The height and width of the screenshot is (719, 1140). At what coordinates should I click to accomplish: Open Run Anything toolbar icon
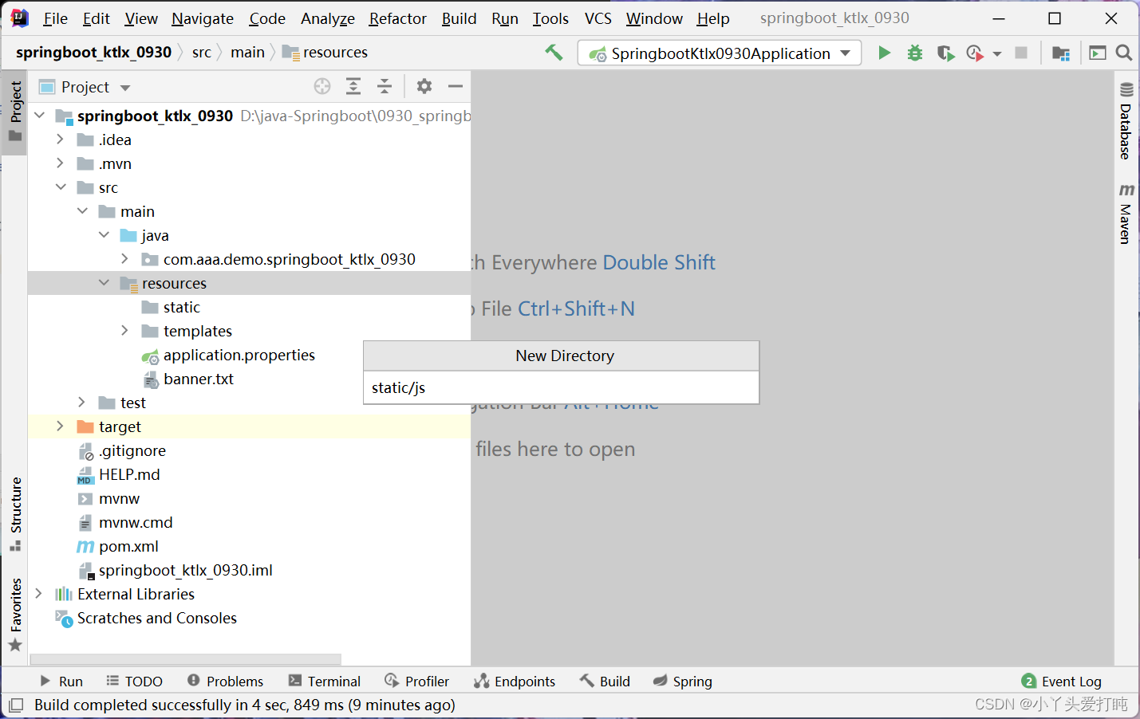point(1098,53)
